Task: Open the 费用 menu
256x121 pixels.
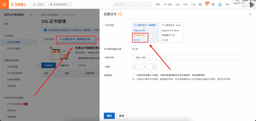Action: [158, 4]
